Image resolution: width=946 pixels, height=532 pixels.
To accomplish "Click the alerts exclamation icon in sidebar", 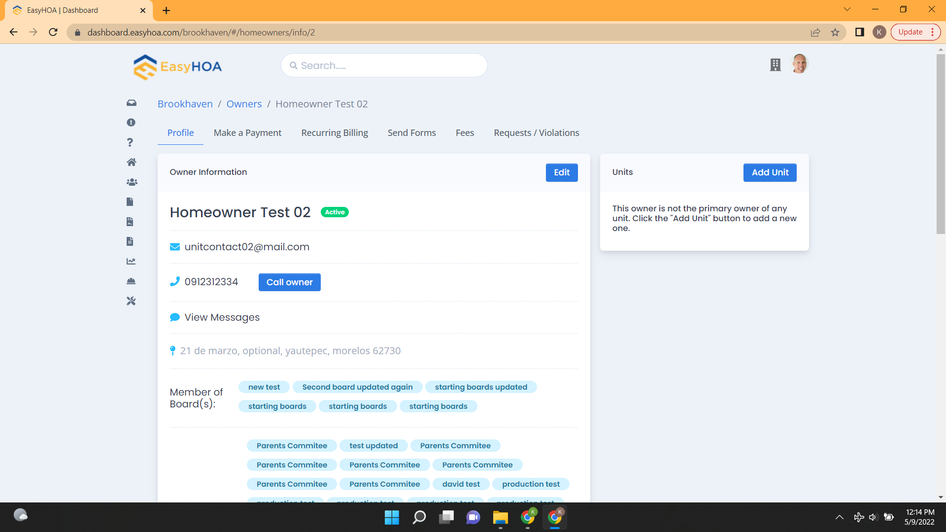I will click(x=131, y=123).
